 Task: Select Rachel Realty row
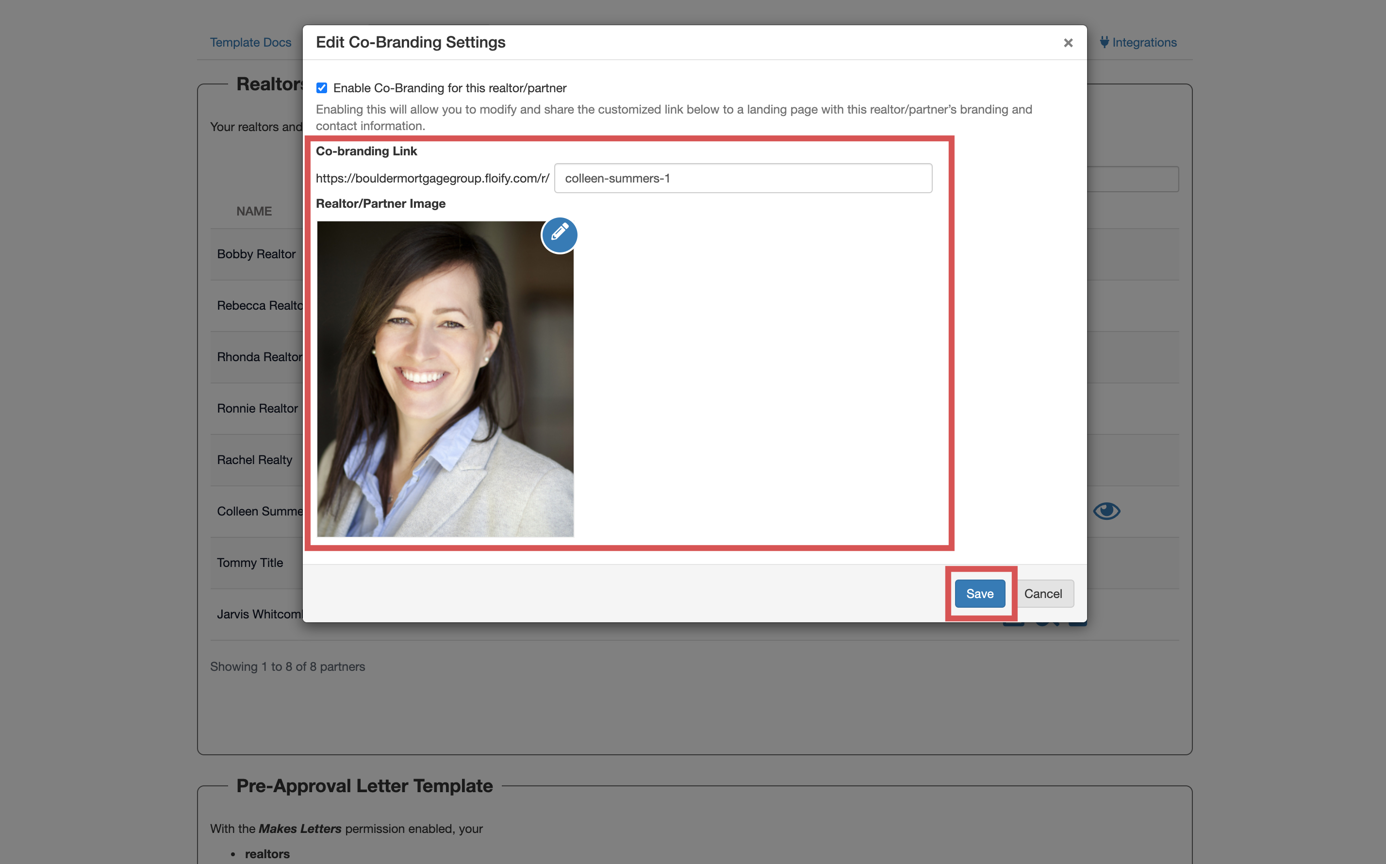click(x=254, y=460)
